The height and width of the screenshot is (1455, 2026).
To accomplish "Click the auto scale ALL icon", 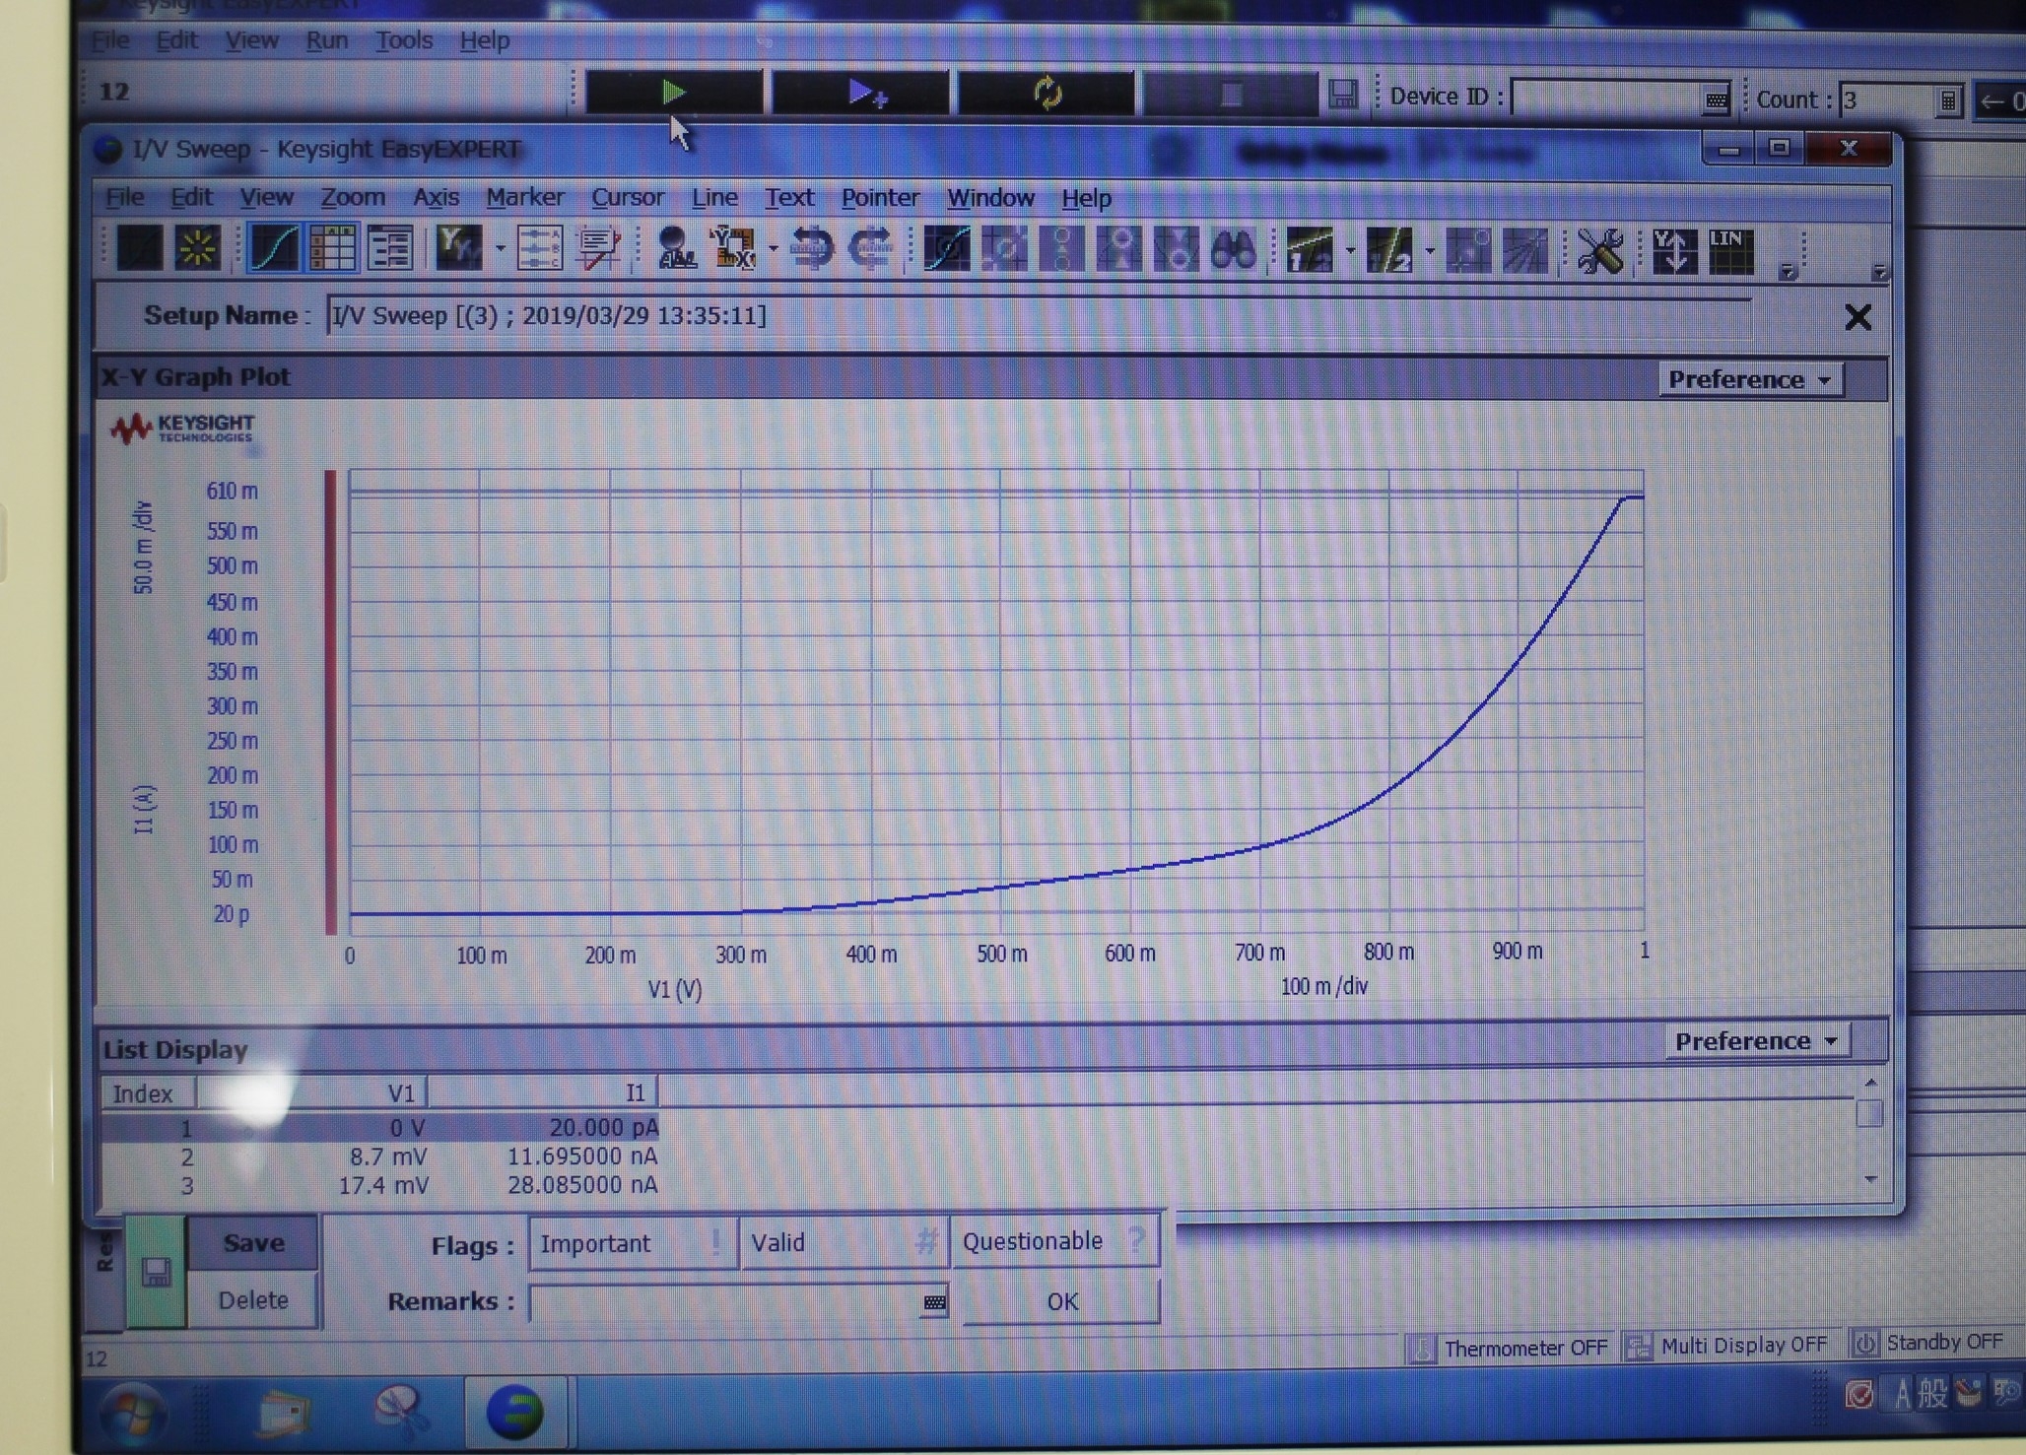I will [676, 248].
